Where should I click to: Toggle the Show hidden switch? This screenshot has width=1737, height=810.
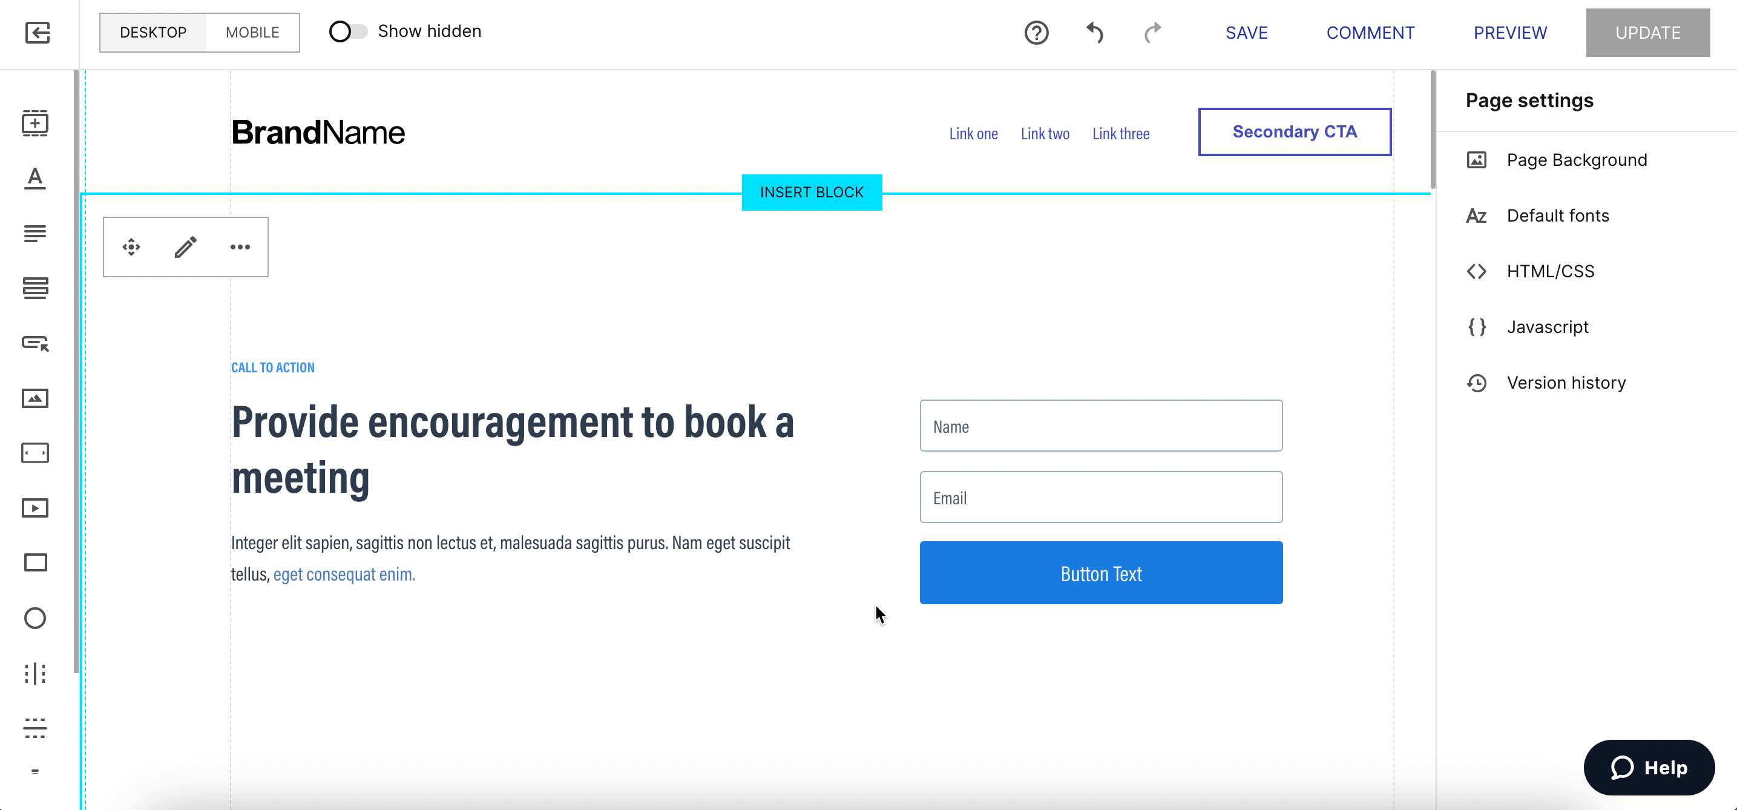click(348, 31)
